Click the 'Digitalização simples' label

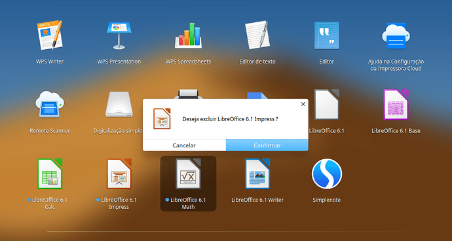pyautogui.click(x=118, y=131)
